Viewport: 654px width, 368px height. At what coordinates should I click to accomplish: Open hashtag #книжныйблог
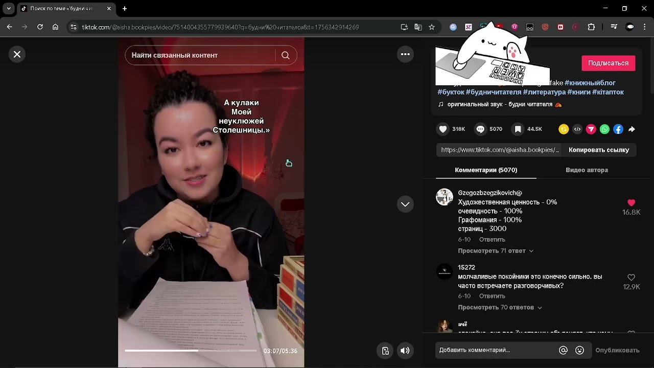click(x=590, y=83)
